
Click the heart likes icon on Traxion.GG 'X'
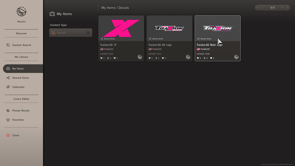click(101, 58)
